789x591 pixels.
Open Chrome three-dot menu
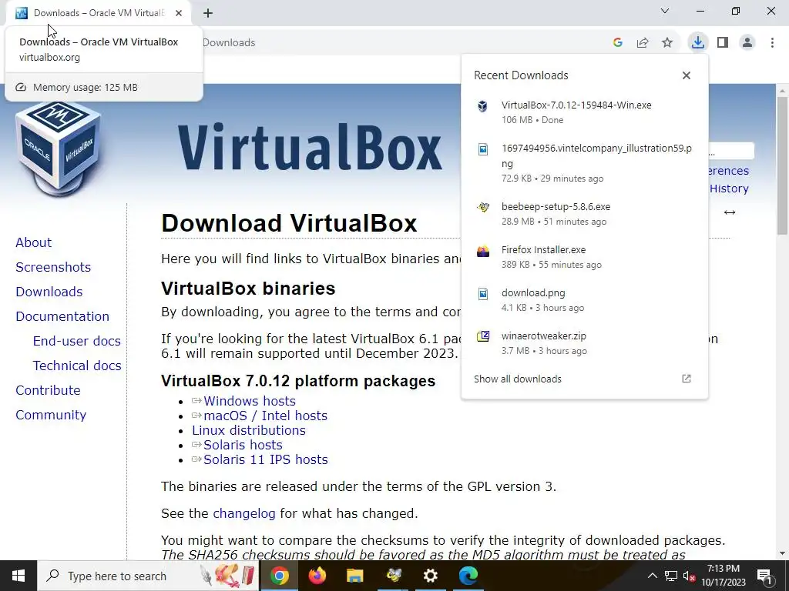[772, 43]
